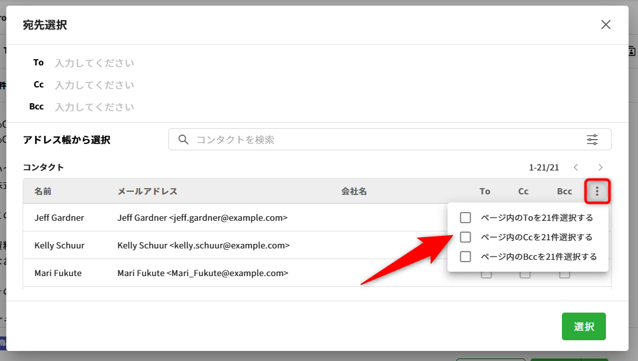638x361 pixels.
Task: Check ページ内のToを21件選択する checkbox
Action: click(466, 218)
